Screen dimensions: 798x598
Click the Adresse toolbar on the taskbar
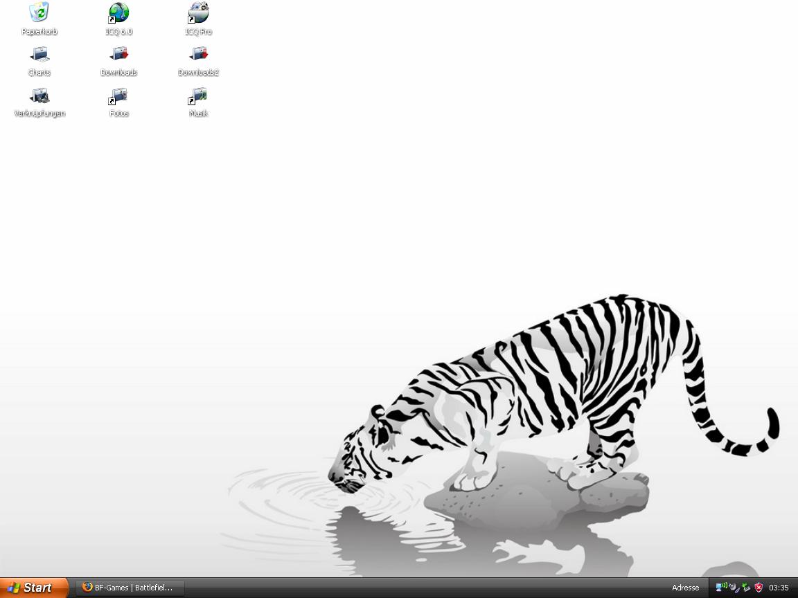point(686,588)
